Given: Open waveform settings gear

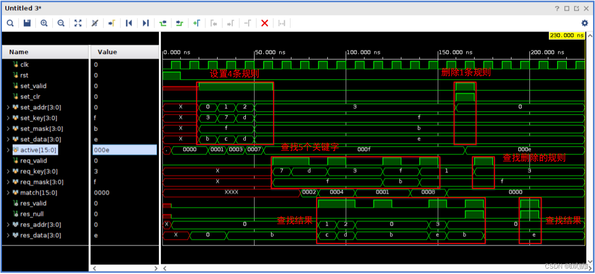Looking at the screenshot, I should (x=585, y=23).
